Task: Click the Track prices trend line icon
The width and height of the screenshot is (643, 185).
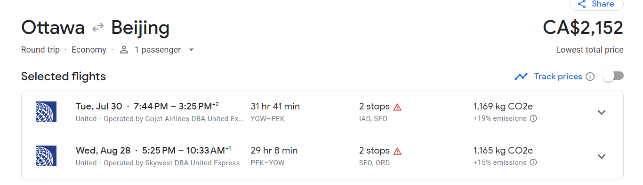Action: (x=521, y=77)
